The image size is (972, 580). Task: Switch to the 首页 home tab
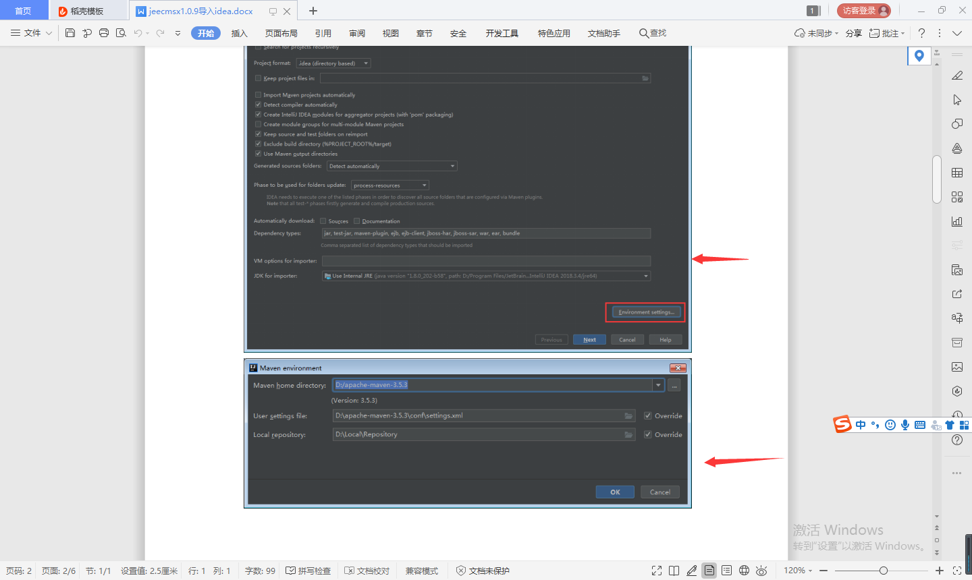[24, 11]
